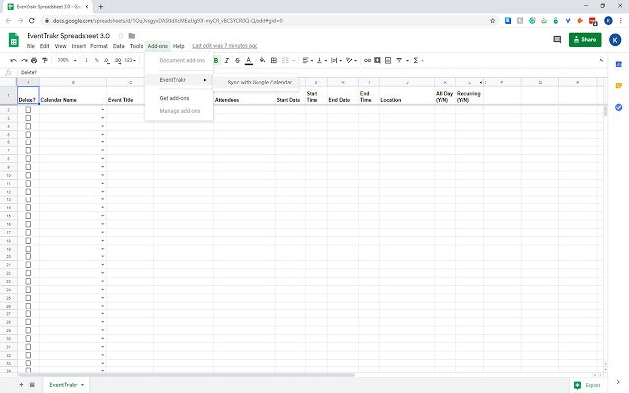Click the redo icon in toolbar

(24, 60)
